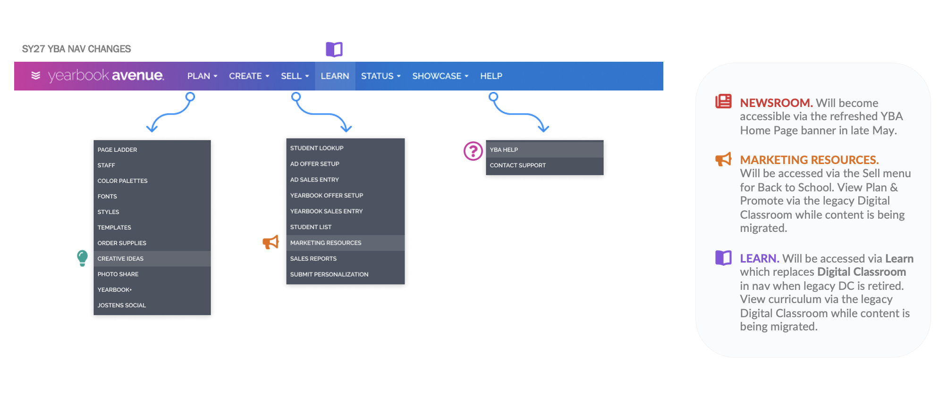The width and height of the screenshot is (948, 411).
Task: Open the Marketing Resources menu entry
Action: pyautogui.click(x=346, y=243)
